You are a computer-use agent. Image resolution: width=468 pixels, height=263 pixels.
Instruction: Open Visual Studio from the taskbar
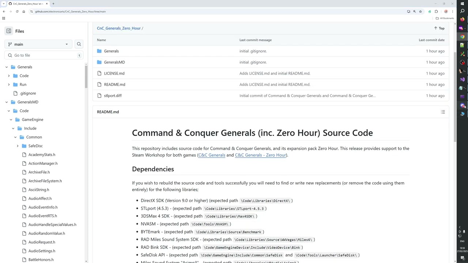463,79
